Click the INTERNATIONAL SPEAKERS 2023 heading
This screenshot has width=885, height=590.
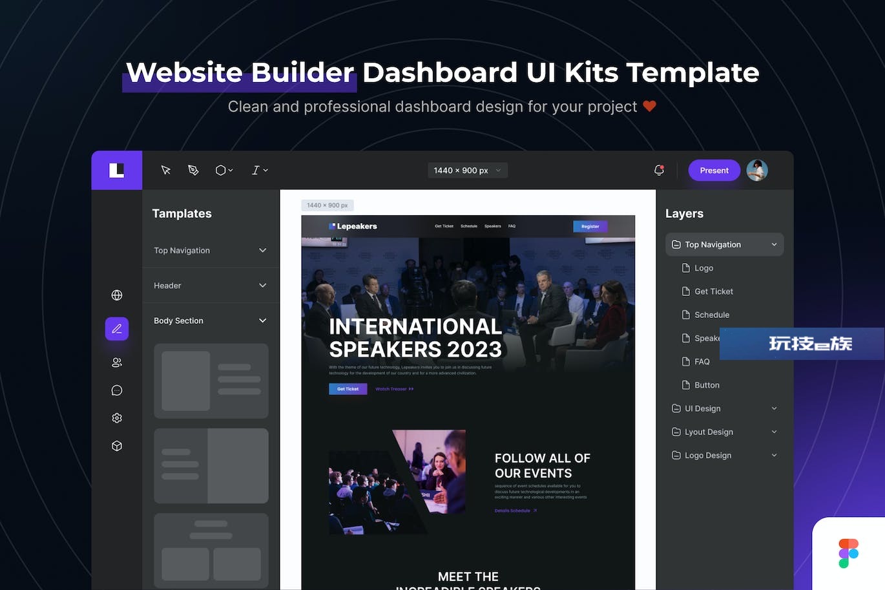[415, 338]
